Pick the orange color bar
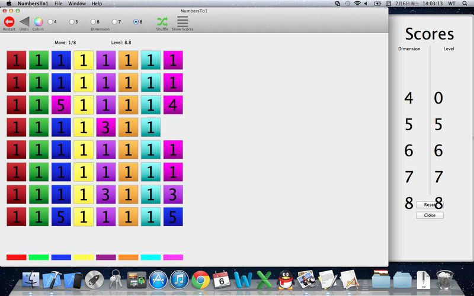Image resolution: width=474 pixels, height=296 pixels. coord(129,258)
